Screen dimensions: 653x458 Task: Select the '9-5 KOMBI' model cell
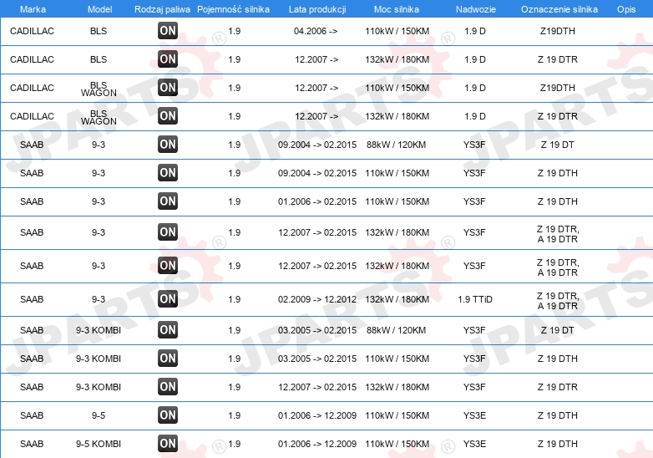(99, 444)
